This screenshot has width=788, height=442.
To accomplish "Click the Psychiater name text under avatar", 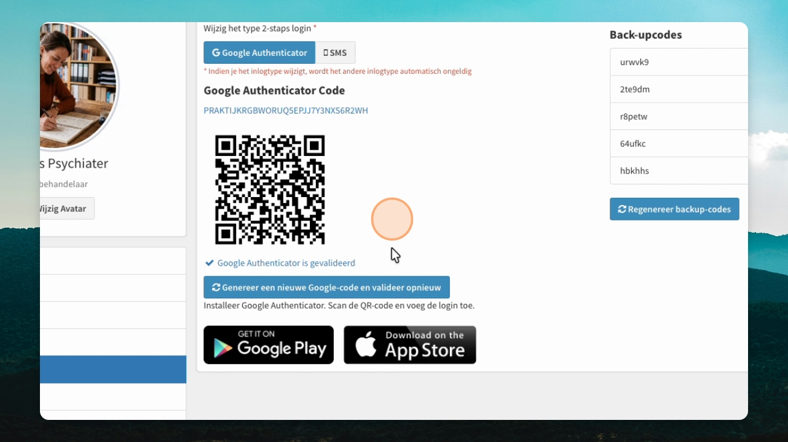I will 74,163.
